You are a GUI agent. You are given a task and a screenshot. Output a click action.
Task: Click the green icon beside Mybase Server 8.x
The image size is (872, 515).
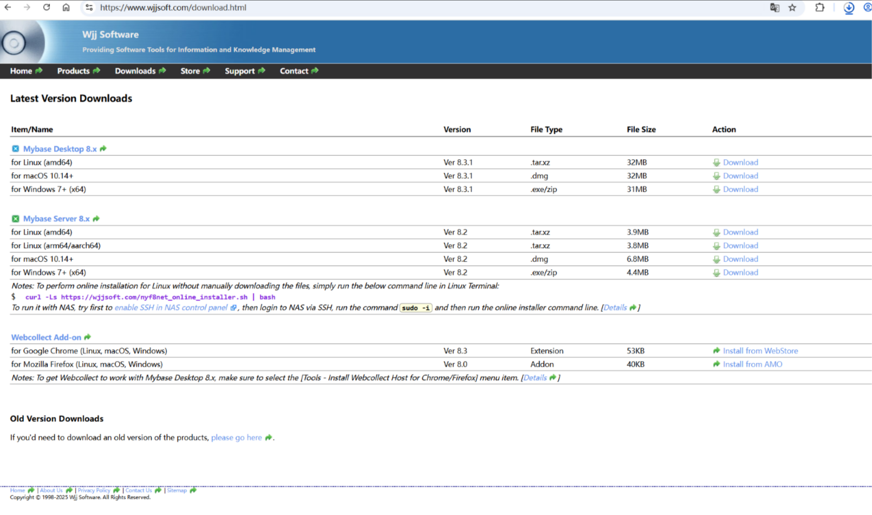tap(15, 219)
